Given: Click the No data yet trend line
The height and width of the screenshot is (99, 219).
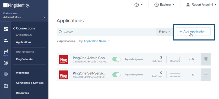Looking at the screenshot, I should click(175, 73).
